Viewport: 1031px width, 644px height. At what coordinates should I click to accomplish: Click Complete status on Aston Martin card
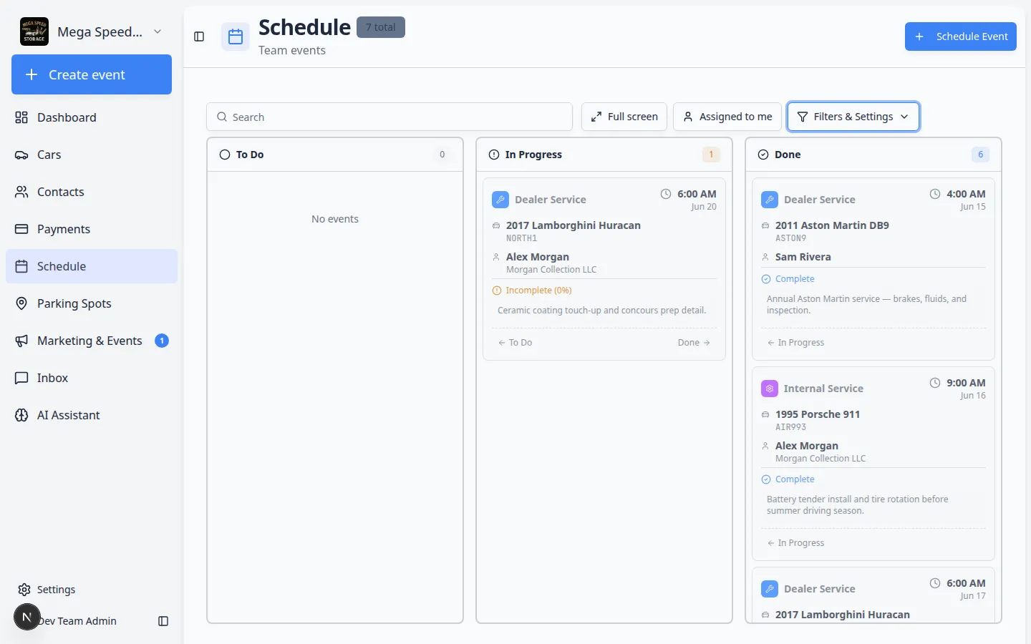click(x=788, y=279)
